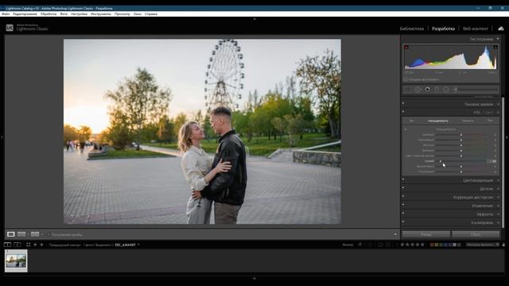Toggle the Detail panel switch
This screenshot has height=286, width=509.
pos(403,187)
